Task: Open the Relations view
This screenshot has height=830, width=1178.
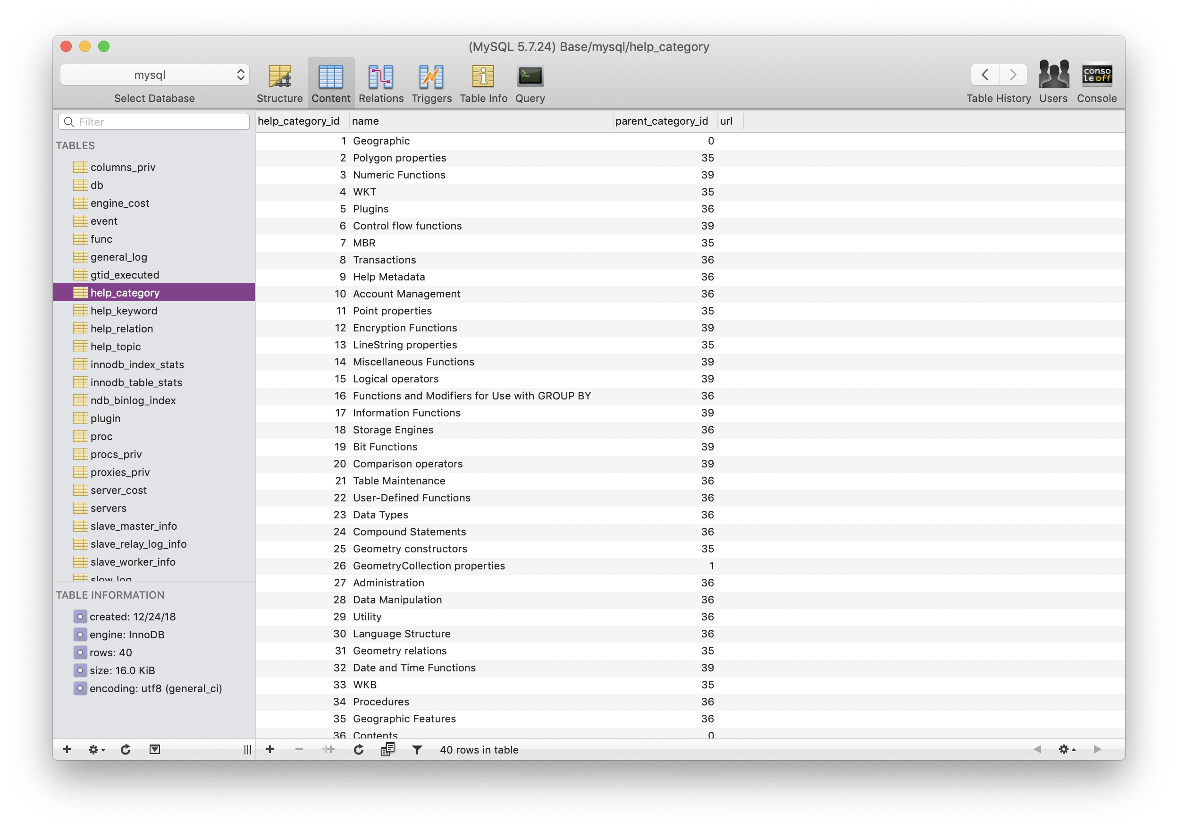Action: (381, 82)
